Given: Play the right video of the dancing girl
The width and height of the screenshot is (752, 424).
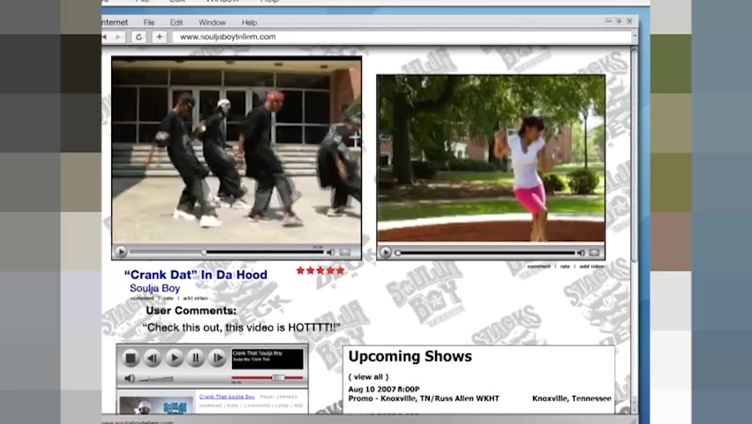Looking at the screenshot, I should pyautogui.click(x=385, y=252).
